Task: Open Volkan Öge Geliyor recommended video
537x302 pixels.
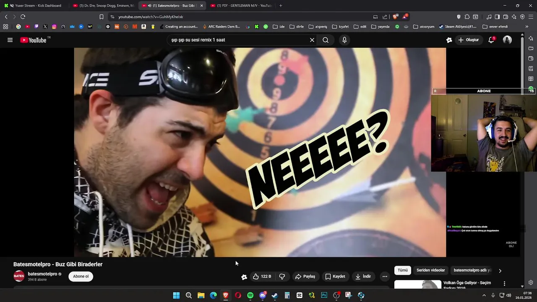Action: click(467, 285)
